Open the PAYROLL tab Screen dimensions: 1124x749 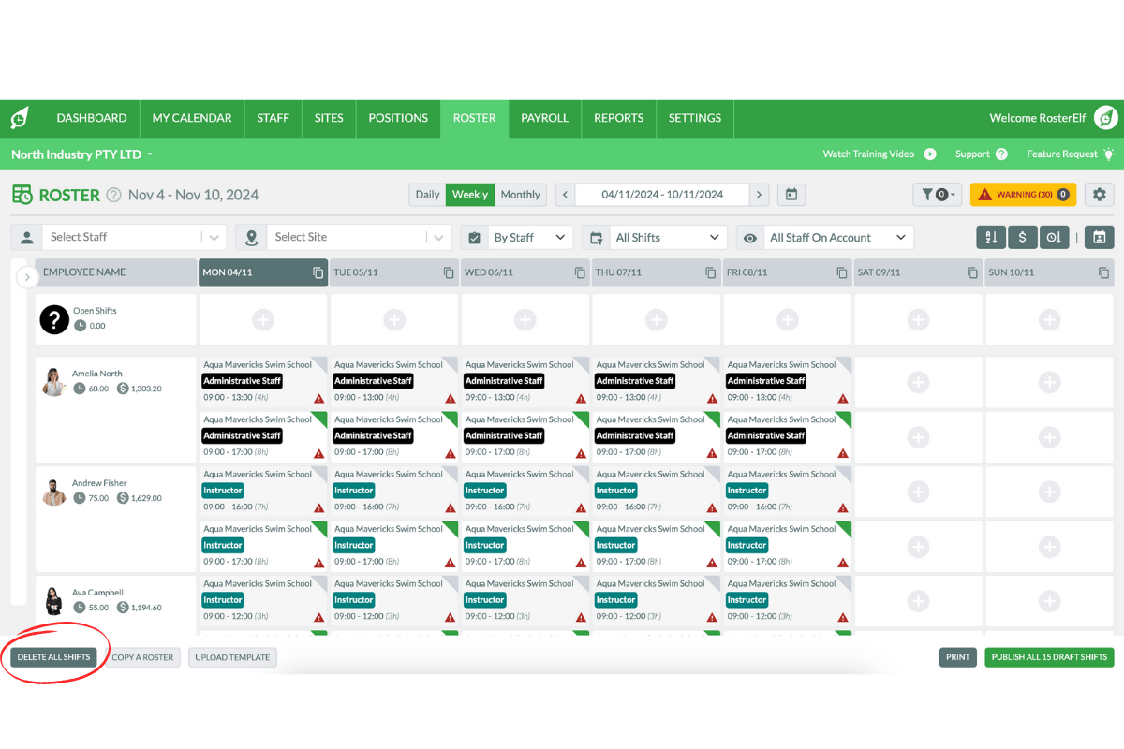[545, 118]
